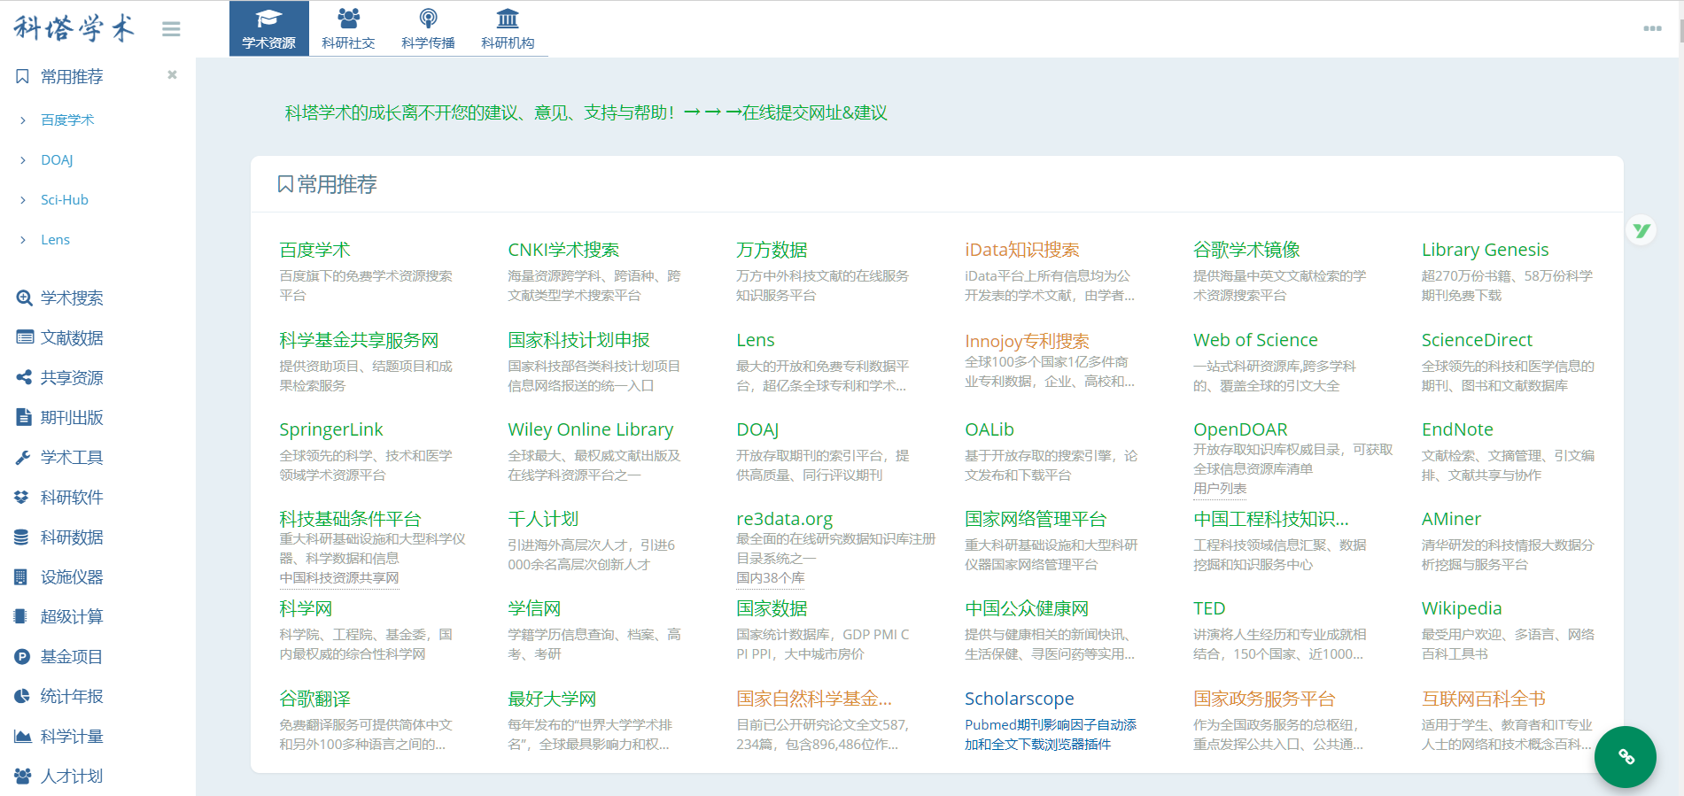Click the 科研机构 bank building icon
The width and height of the screenshot is (1684, 796).
(508, 18)
